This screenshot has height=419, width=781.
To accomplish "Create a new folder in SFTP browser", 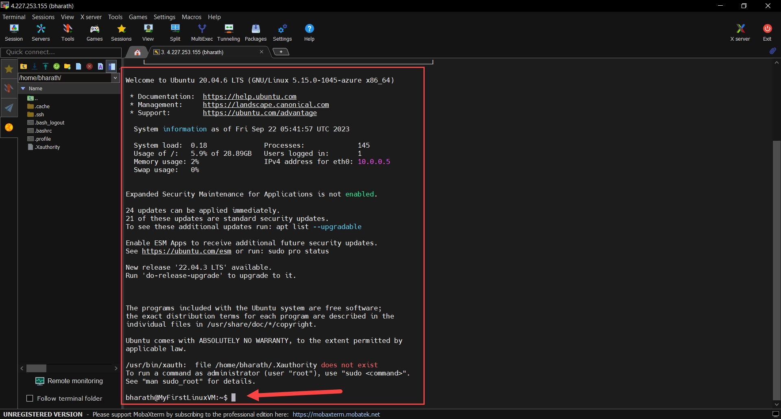I will coord(68,66).
